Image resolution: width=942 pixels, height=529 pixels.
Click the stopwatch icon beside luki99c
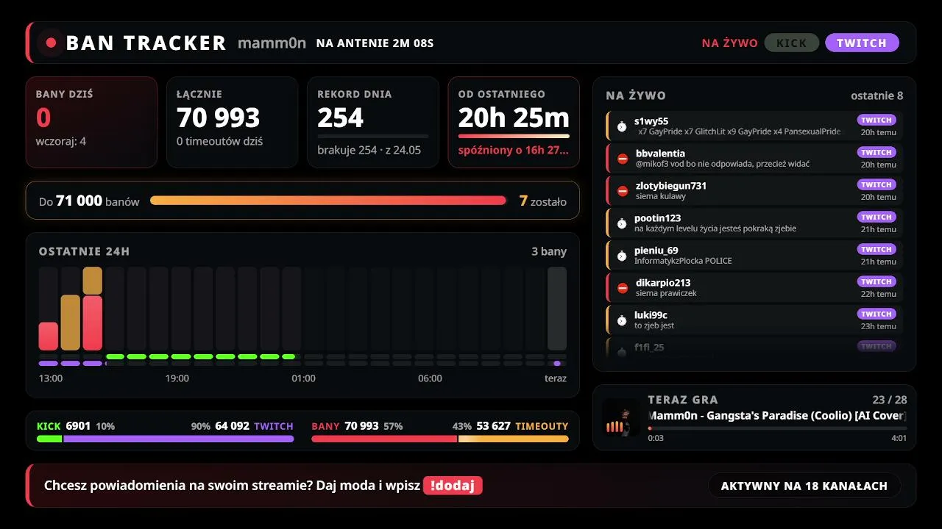coord(622,320)
